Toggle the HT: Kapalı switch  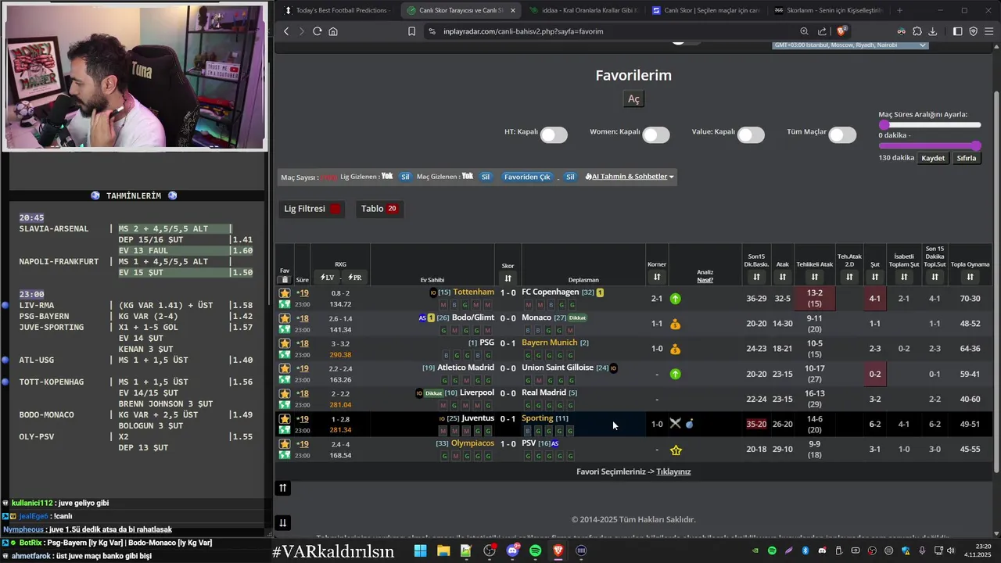[553, 135]
